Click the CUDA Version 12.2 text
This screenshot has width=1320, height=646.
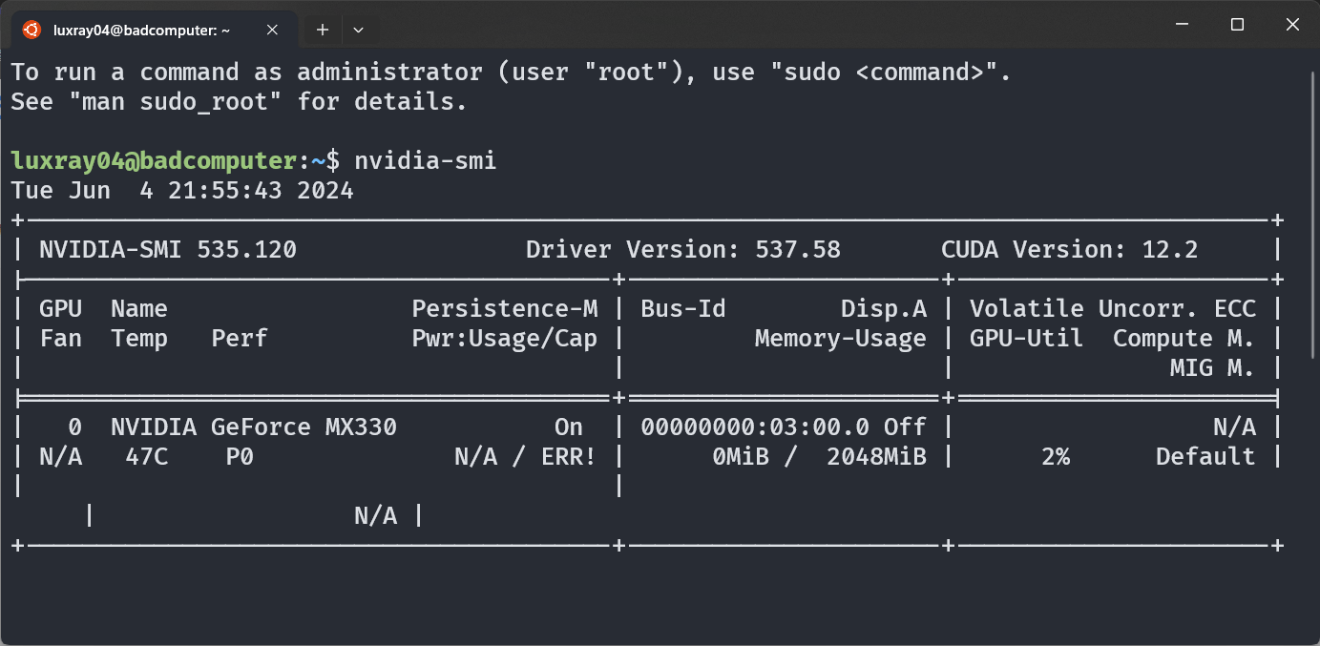tap(1069, 250)
